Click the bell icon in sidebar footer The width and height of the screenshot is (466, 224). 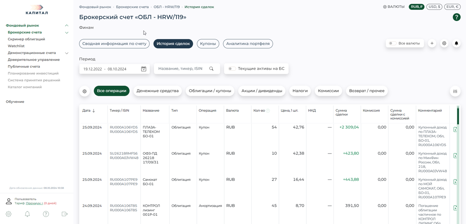point(27,214)
